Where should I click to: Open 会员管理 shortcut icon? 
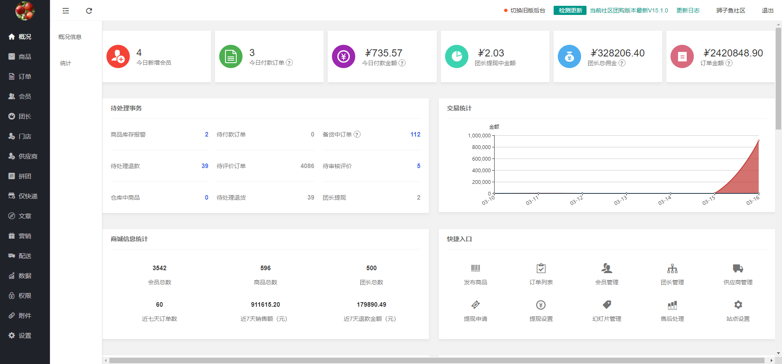(607, 268)
